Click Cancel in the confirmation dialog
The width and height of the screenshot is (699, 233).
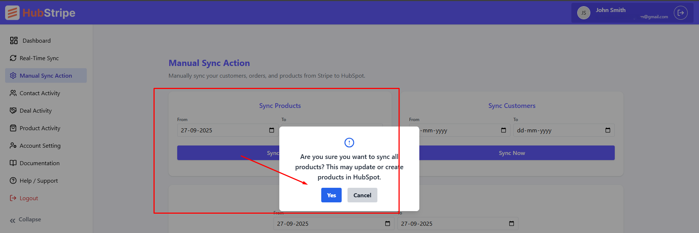(x=362, y=195)
